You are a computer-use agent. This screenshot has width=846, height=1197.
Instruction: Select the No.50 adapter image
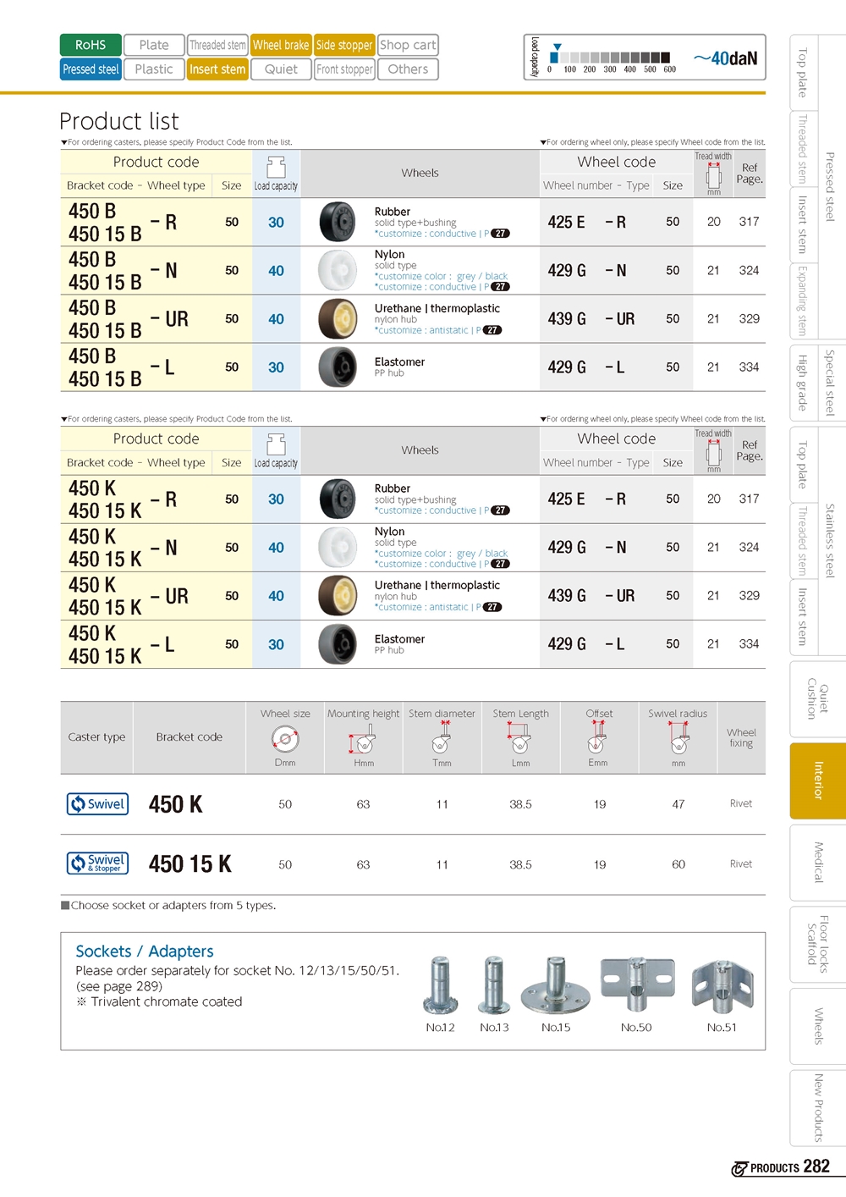pyautogui.click(x=637, y=985)
